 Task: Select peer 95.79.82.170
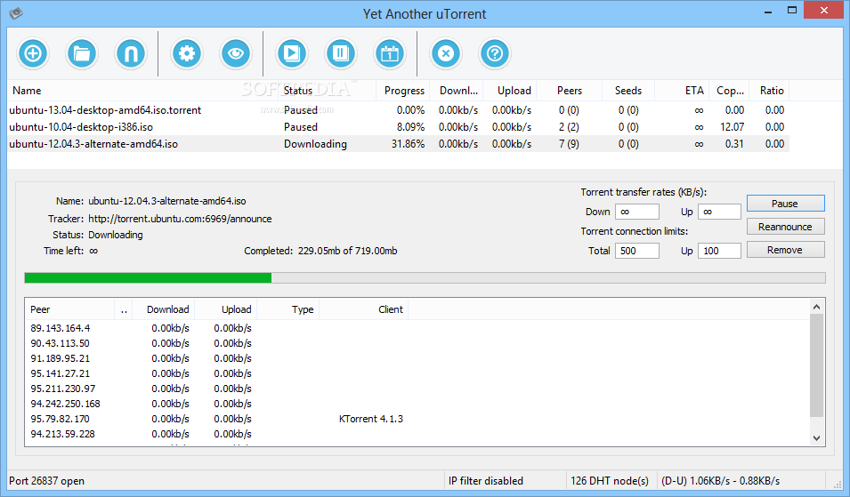tap(61, 419)
